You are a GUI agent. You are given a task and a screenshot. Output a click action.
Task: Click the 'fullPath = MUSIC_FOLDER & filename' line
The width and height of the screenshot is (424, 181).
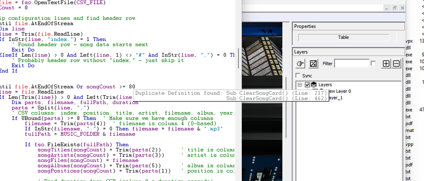pyautogui.click(x=80, y=134)
